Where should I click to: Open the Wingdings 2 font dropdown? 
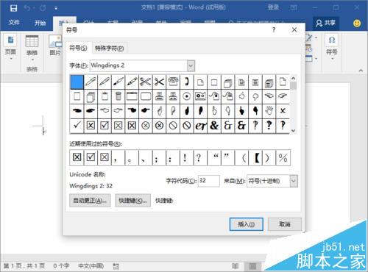[191, 65]
